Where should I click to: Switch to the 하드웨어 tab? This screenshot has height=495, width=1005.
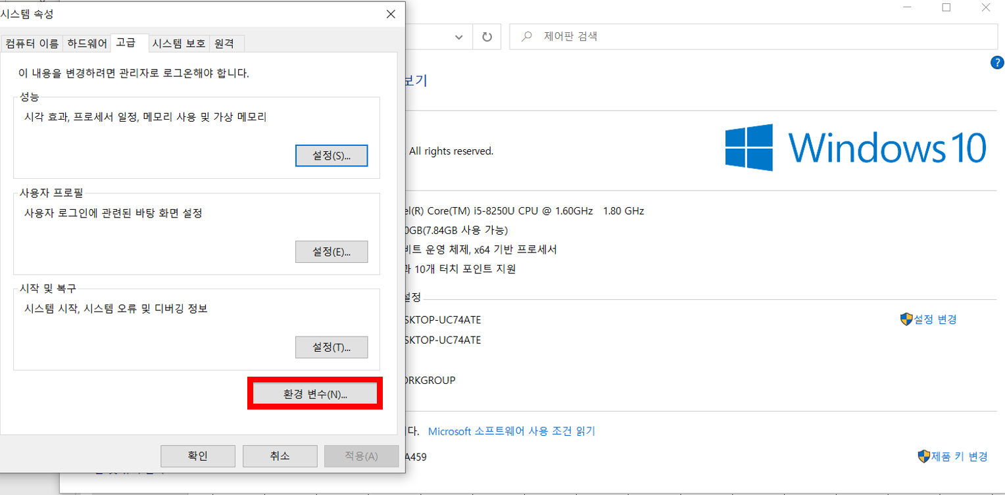[87, 44]
